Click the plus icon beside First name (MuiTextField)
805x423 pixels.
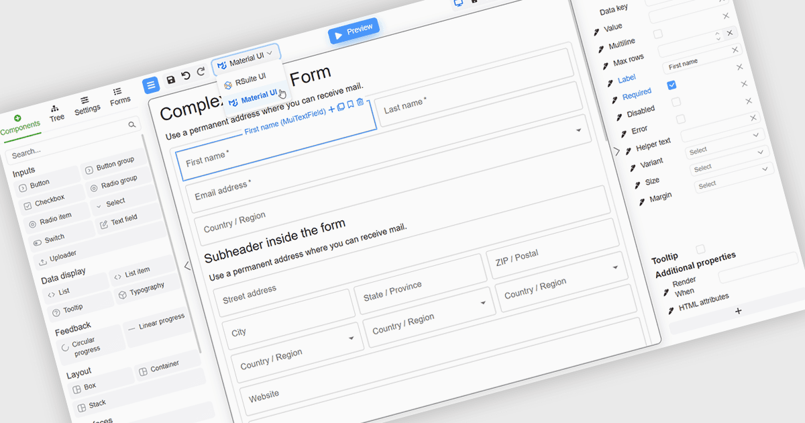click(331, 109)
